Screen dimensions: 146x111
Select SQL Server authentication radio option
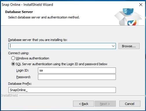tap(13, 64)
